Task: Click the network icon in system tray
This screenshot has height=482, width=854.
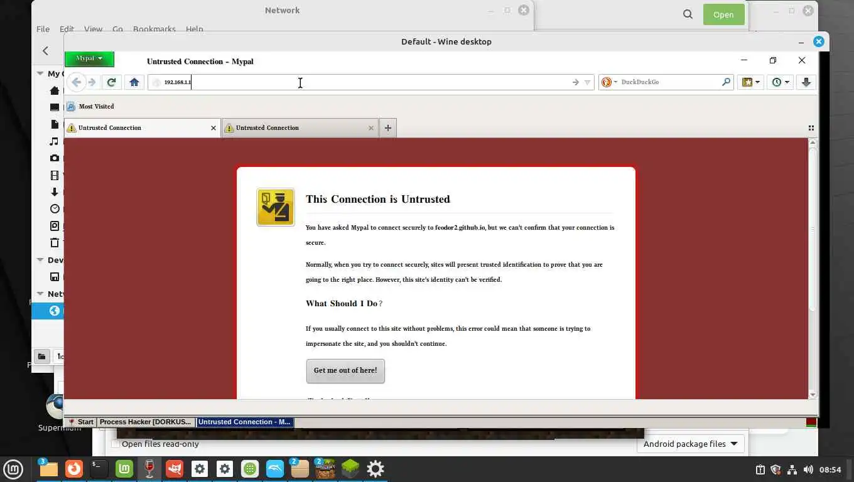Action: [792, 469]
